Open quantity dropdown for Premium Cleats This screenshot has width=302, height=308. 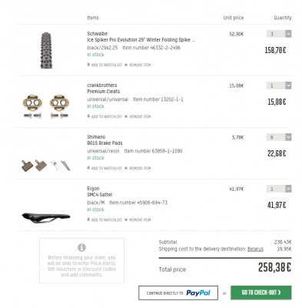click(x=279, y=85)
